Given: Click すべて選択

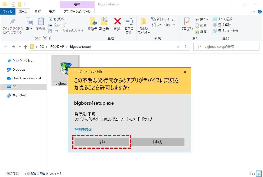Looking at the screenshot, I should [x=223, y=19].
